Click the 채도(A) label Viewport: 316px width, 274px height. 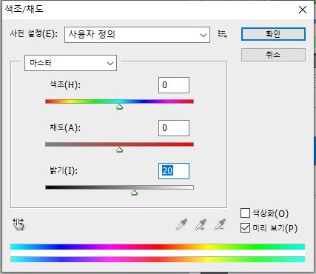[65, 128]
